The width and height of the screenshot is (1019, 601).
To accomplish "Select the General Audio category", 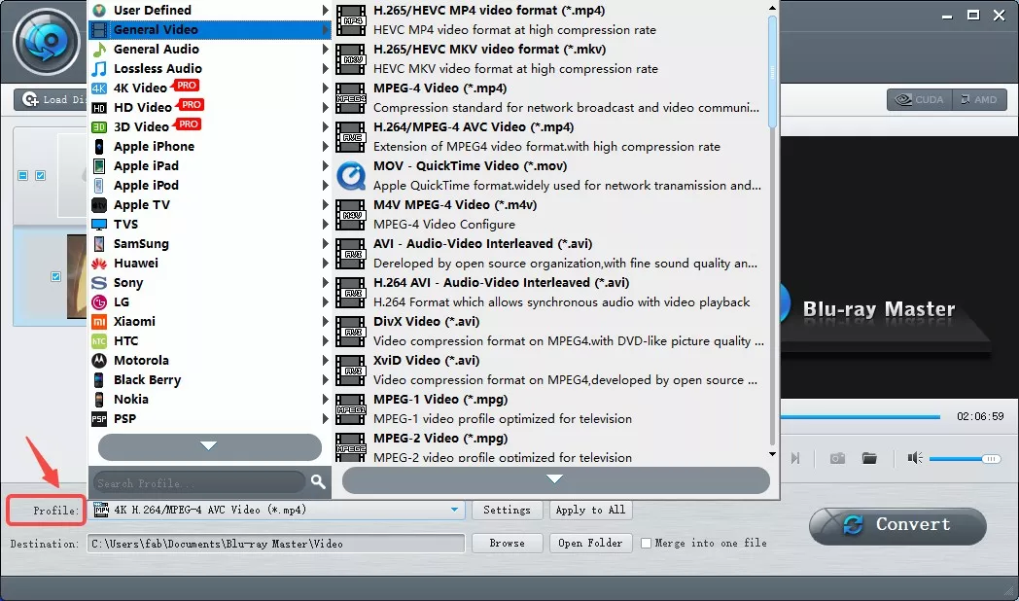I will pos(156,49).
